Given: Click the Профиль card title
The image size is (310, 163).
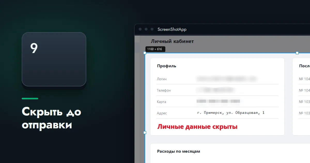Looking at the screenshot, I should [x=167, y=66].
